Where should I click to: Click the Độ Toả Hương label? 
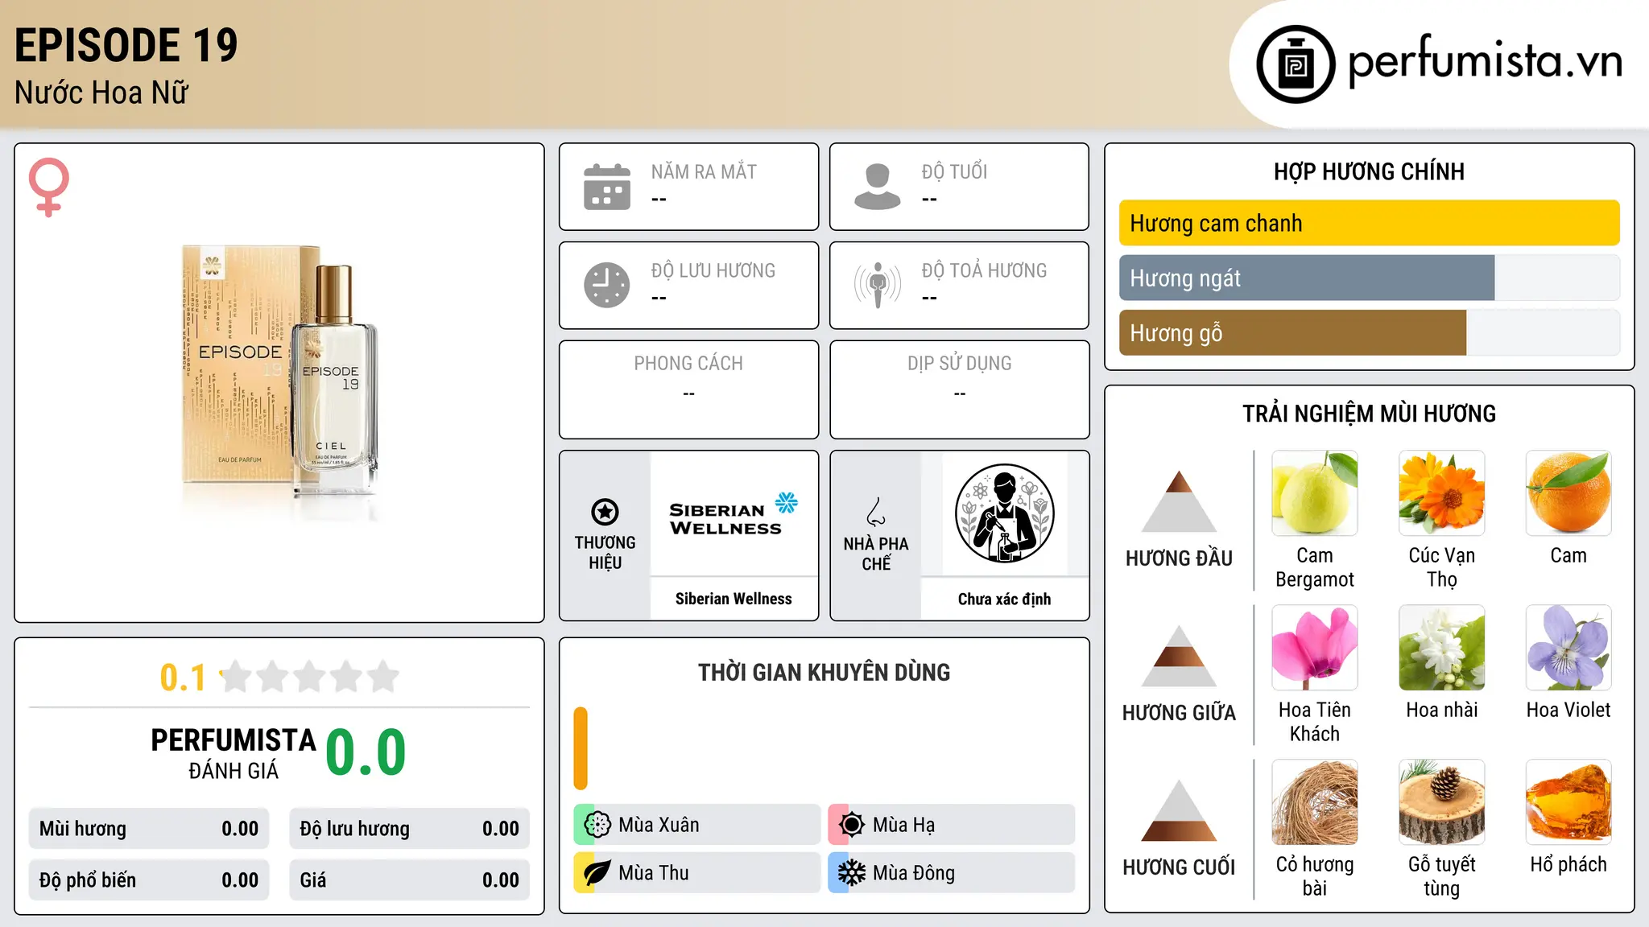point(984,270)
